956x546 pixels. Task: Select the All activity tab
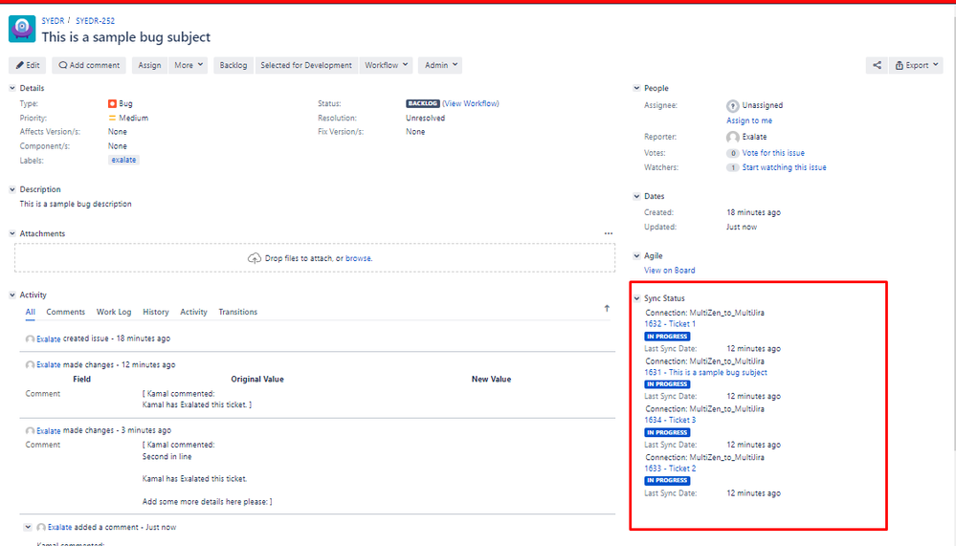(31, 312)
